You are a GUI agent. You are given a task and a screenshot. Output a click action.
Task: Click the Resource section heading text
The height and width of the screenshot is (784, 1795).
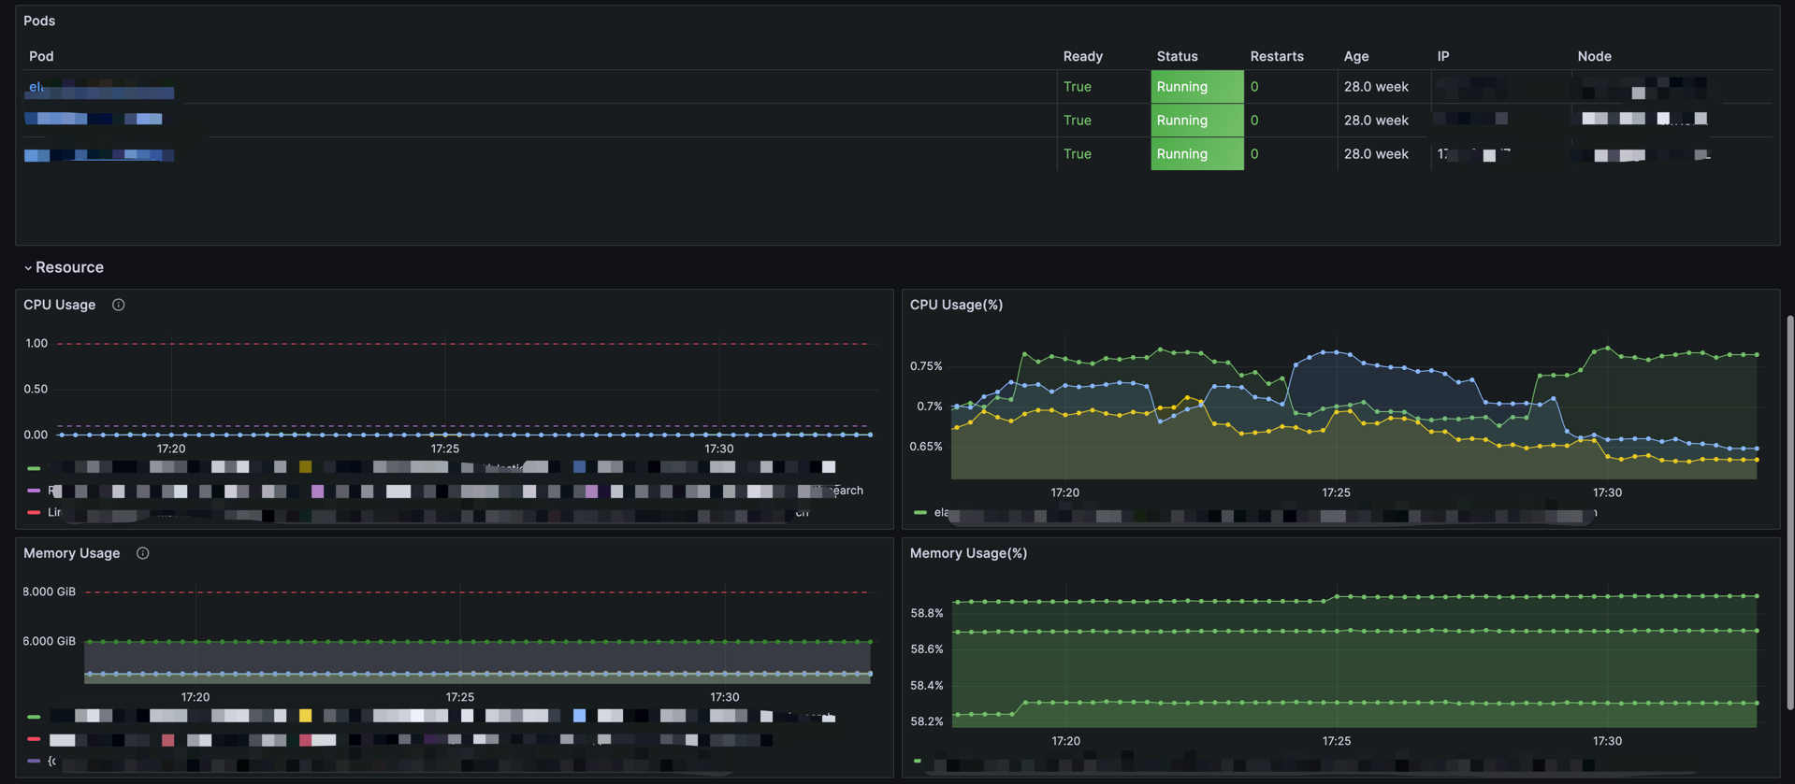[69, 267]
